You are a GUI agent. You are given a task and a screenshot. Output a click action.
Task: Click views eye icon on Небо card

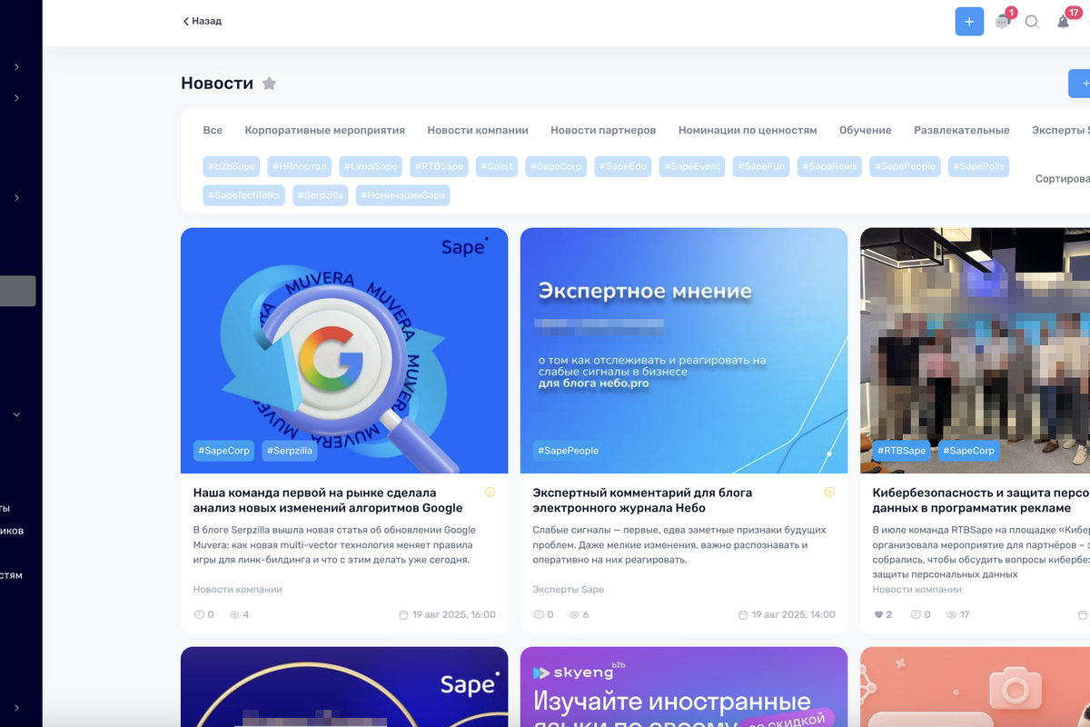point(574,615)
